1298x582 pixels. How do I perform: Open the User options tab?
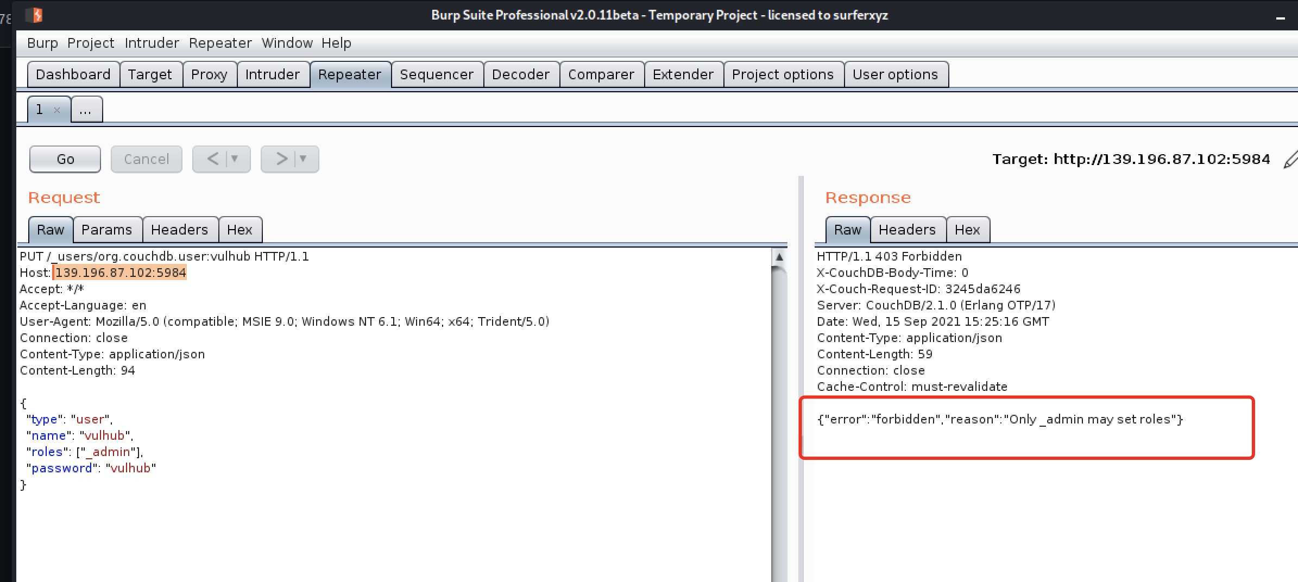click(896, 74)
